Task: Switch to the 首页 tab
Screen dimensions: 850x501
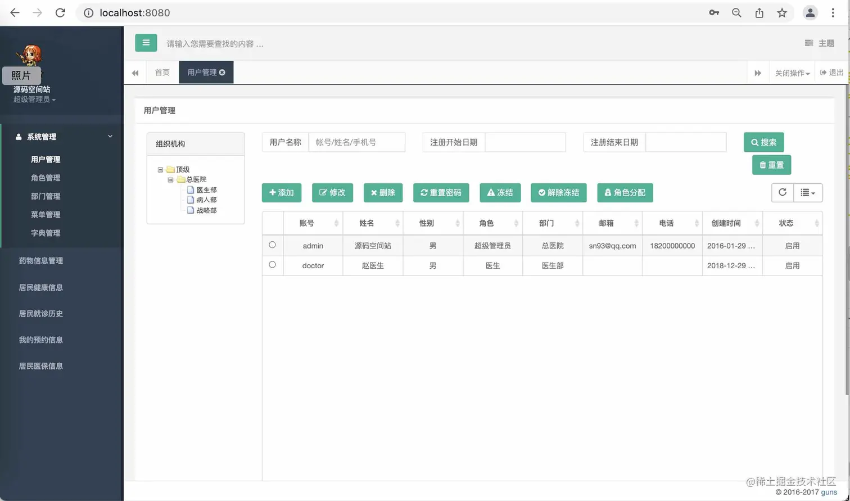Action: 162,73
